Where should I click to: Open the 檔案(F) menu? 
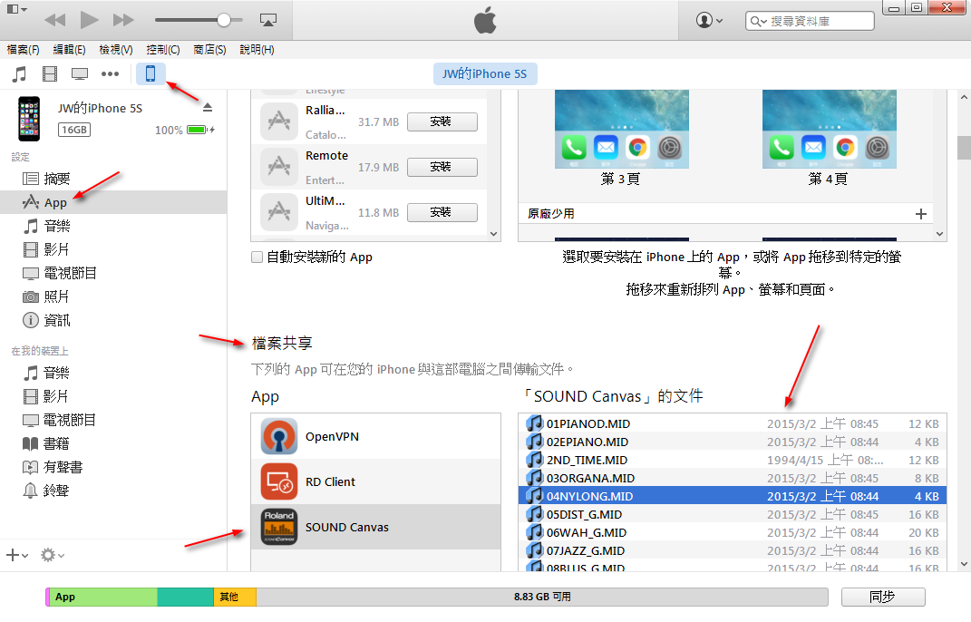[x=23, y=50]
